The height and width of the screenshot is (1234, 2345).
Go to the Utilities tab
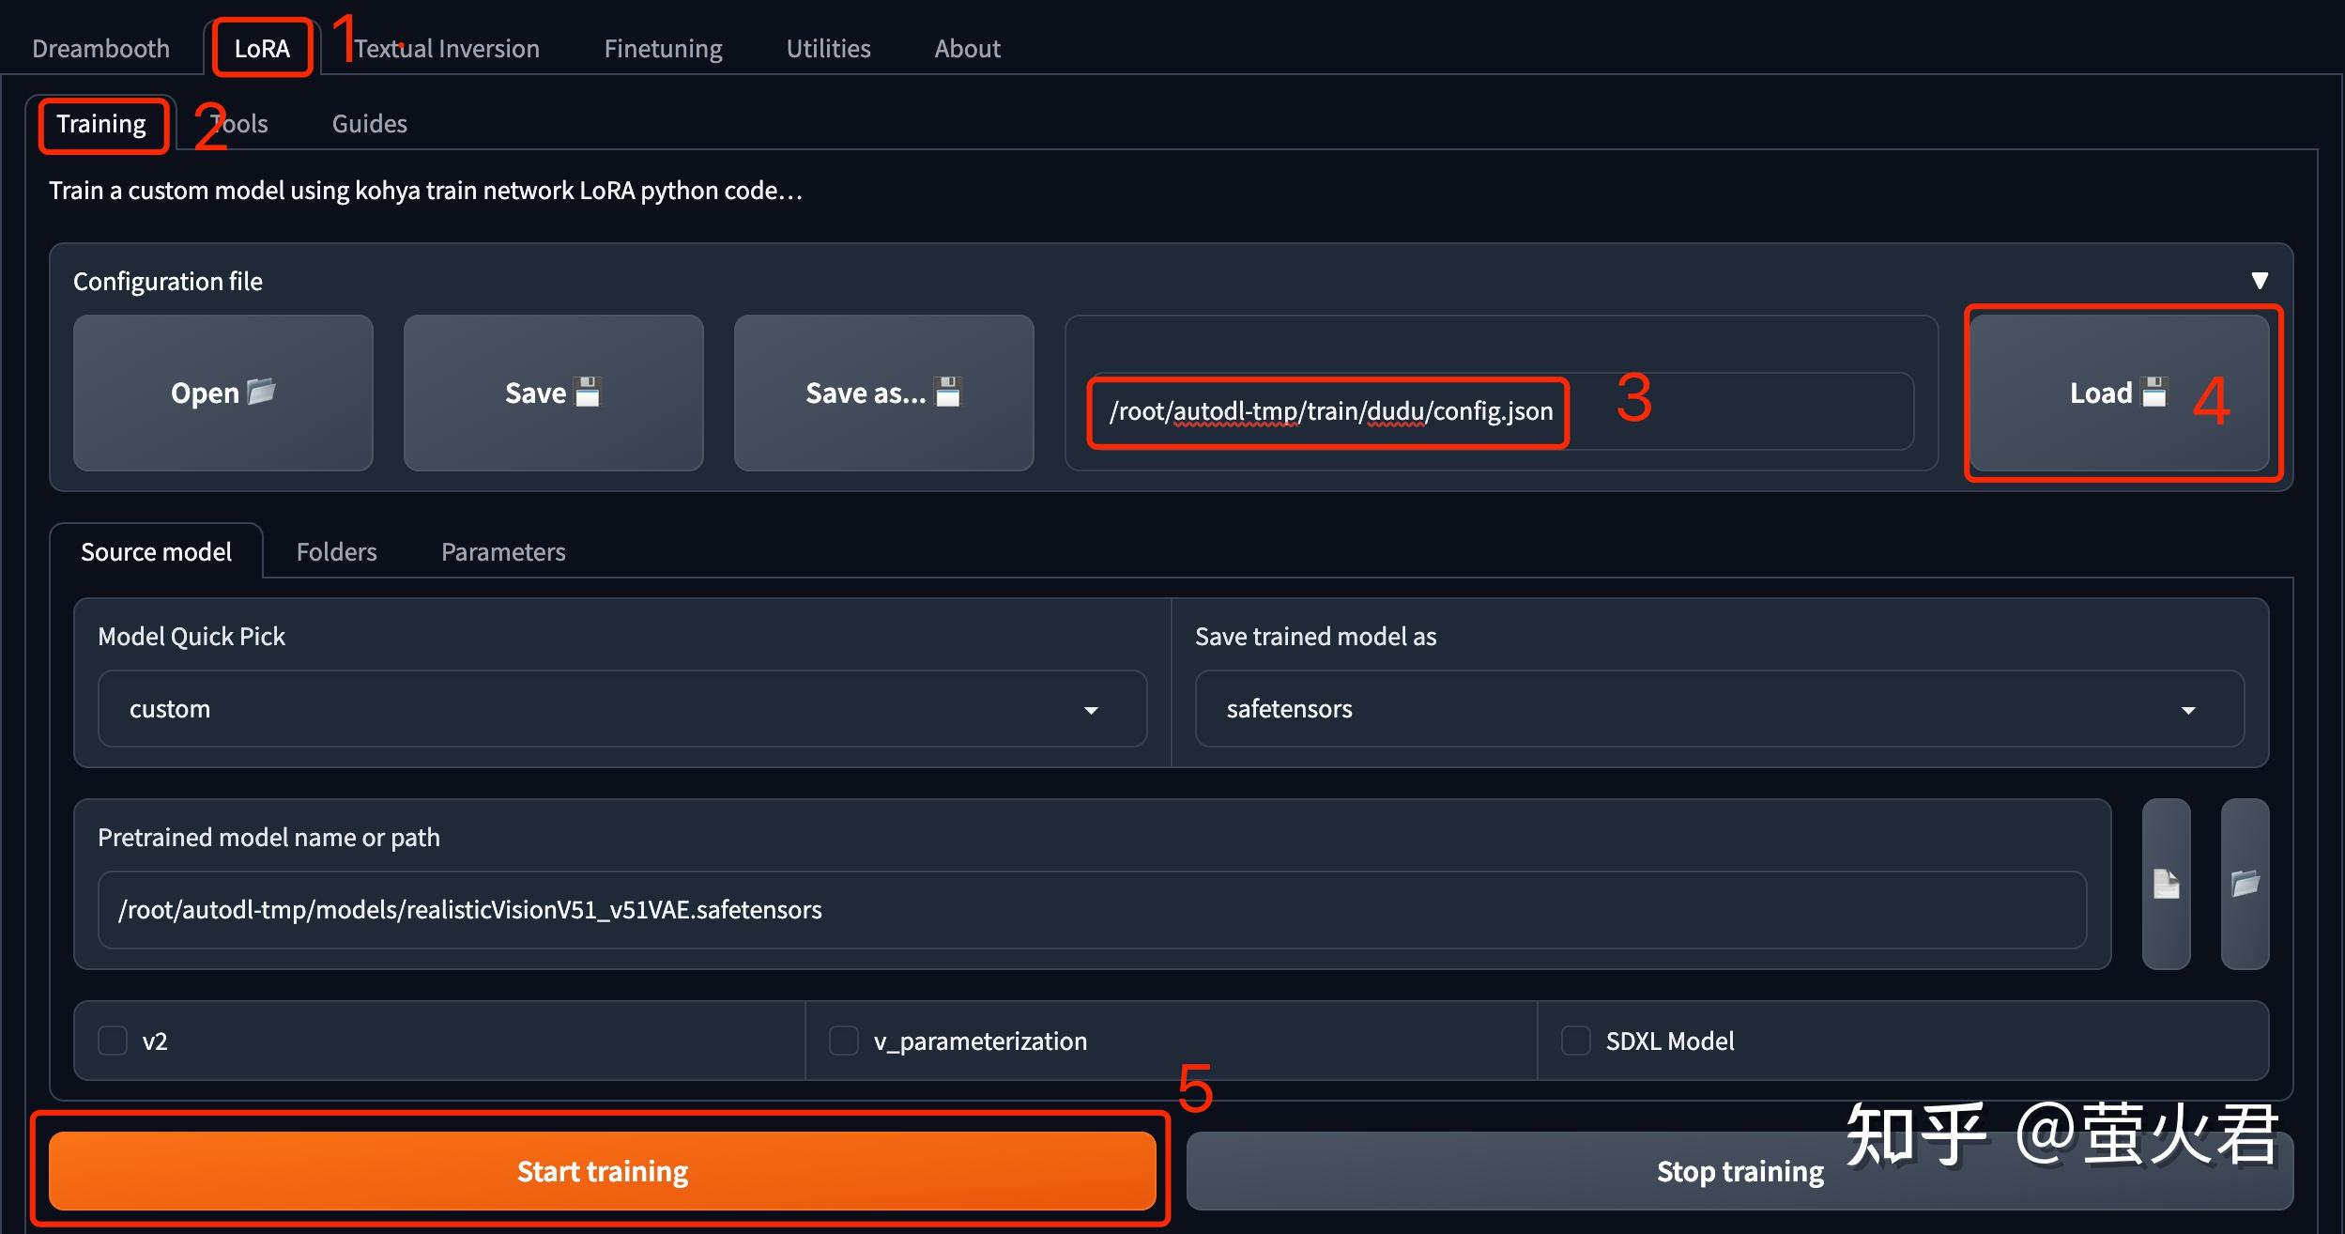tap(828, 49)
